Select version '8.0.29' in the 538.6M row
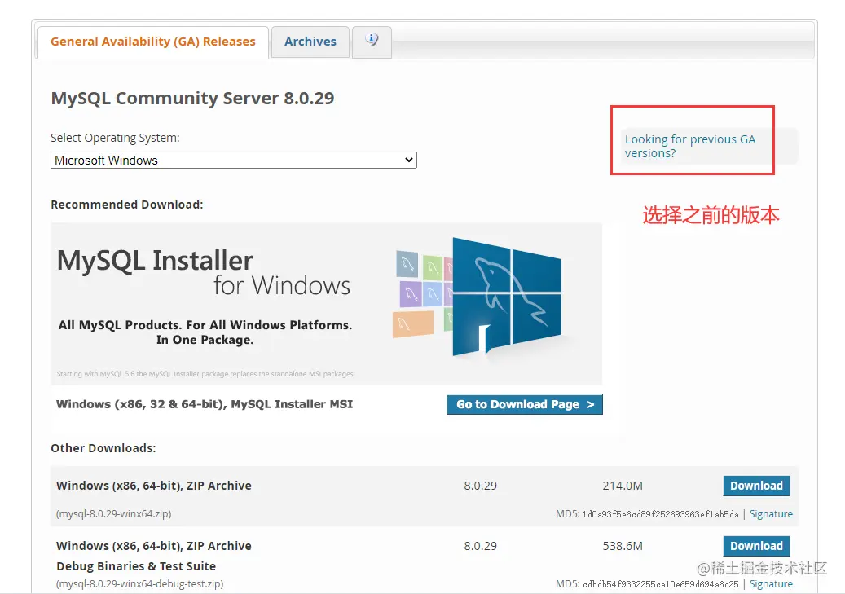 click(x=480, y=546)
